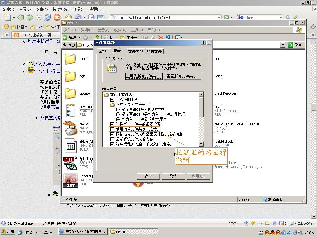Click the '转到' go button in eMule window
Image resolution: width=317 pixels, height=238 pixels.
tap(295, 45)
